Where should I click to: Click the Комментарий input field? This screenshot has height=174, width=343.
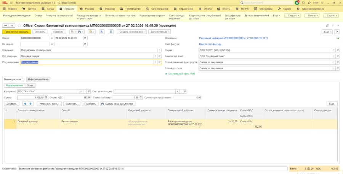(x=153, y=169)
